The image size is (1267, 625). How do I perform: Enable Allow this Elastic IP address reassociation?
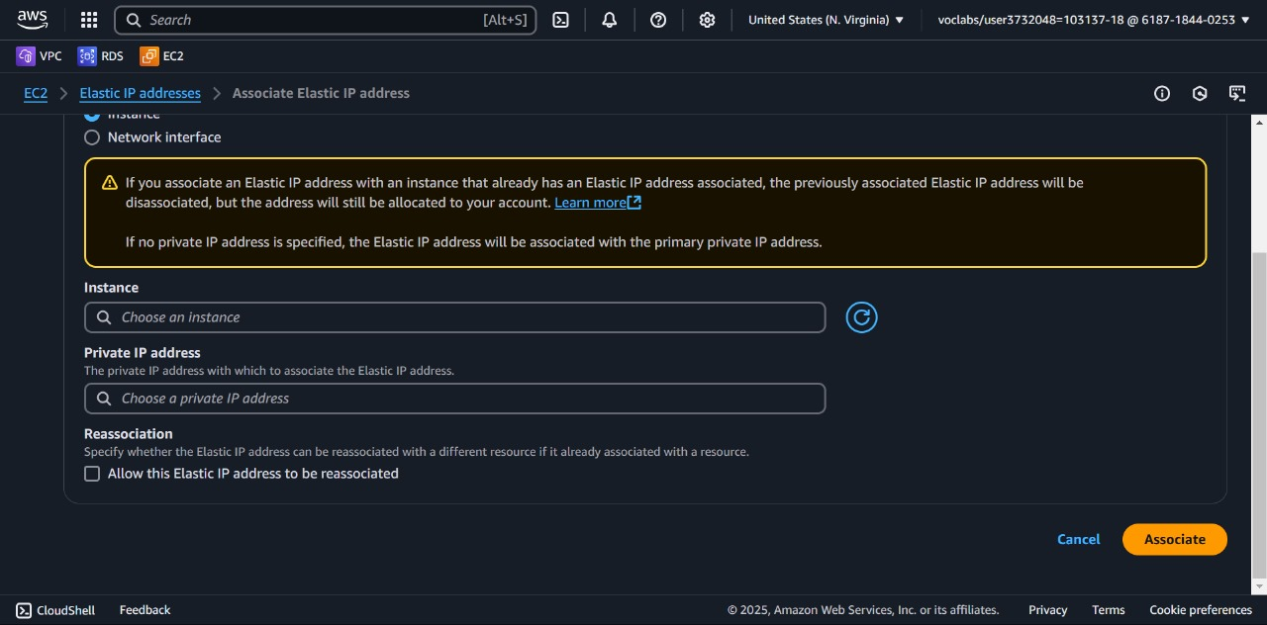(92, 474)
